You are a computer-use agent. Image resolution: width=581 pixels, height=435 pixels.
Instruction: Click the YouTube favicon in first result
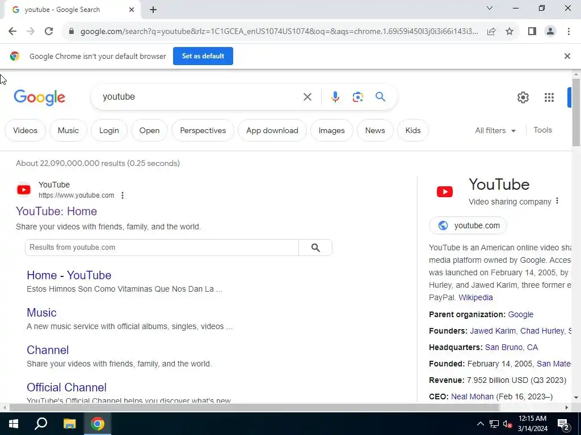click(24, 190)
